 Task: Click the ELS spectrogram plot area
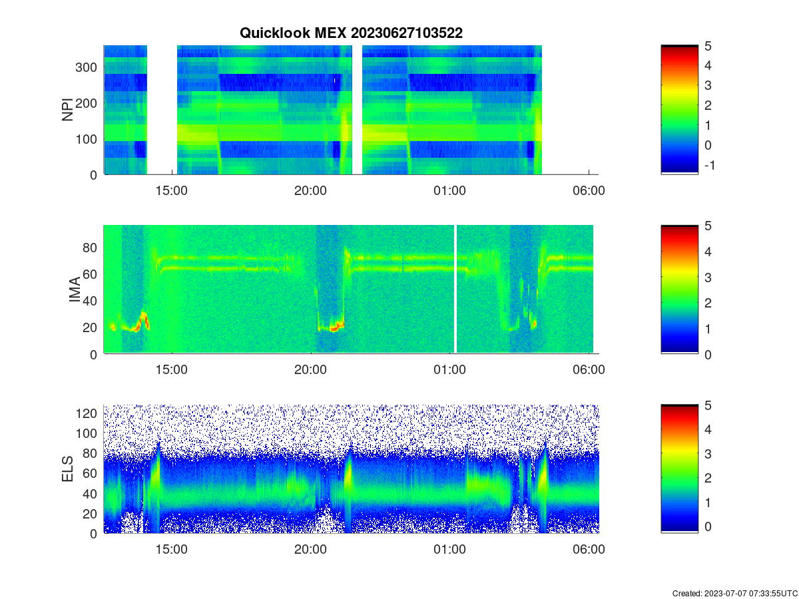click(351, 469)
